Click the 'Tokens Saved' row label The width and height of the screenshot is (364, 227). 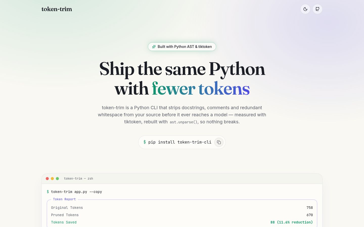pos(64,222)
